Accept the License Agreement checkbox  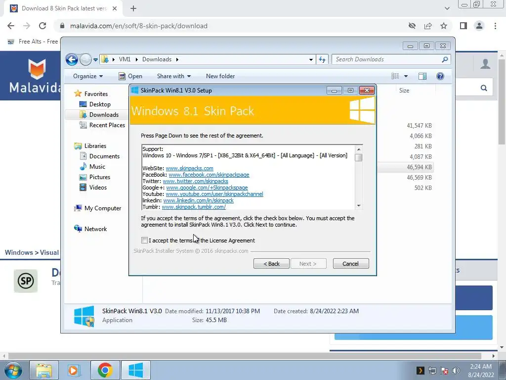pyautogui.click(x=145, y=240)
